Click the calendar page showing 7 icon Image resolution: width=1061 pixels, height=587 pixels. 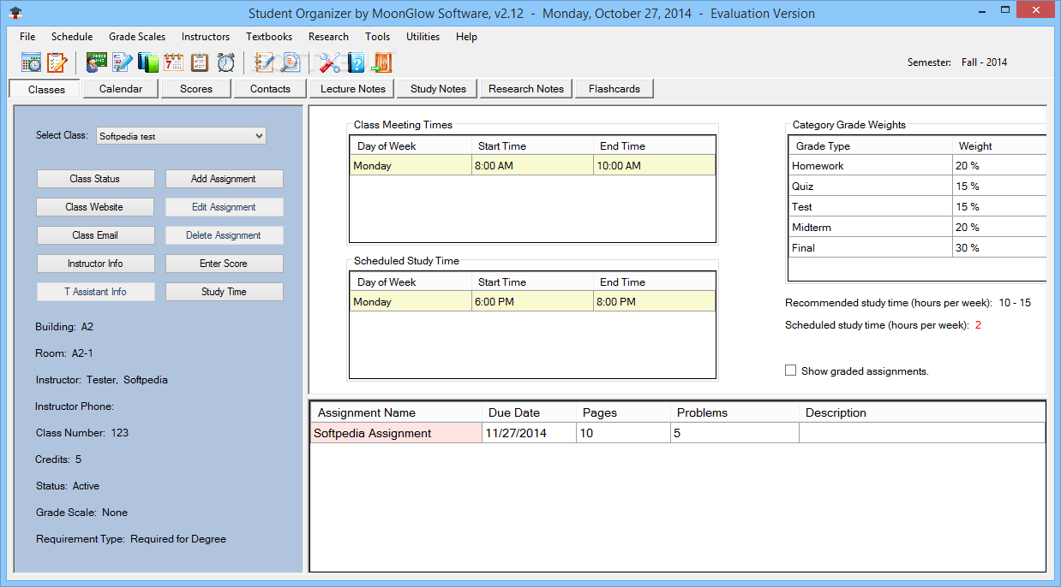click(174, 62)
